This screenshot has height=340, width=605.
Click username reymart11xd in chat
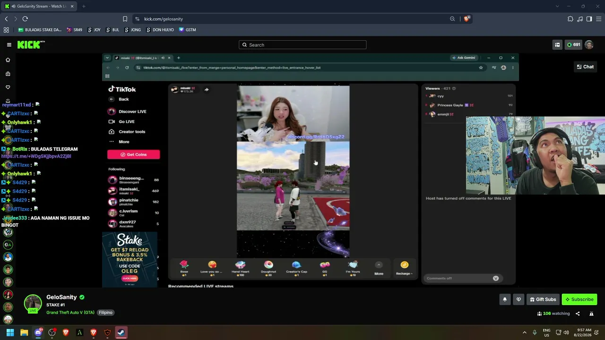[17, 105]
